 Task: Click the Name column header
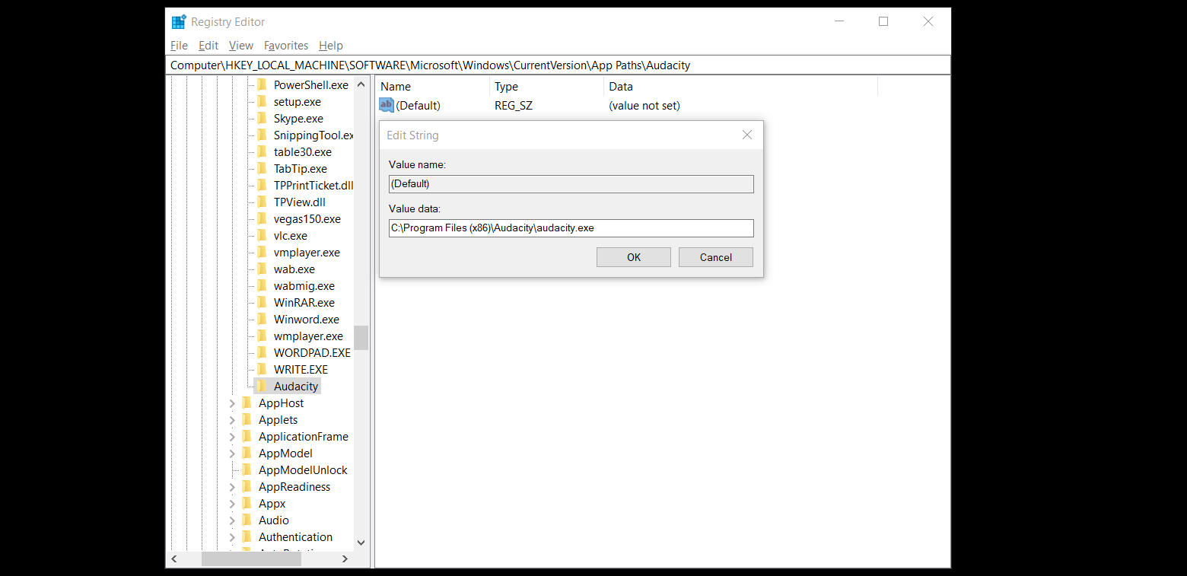click(432, 86)
